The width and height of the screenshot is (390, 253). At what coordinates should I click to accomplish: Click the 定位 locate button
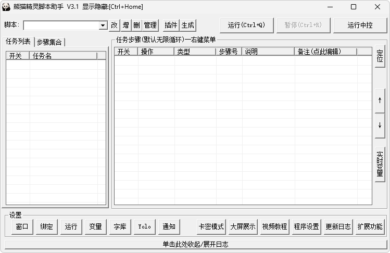pyautogui.click(x=380, y=57)
